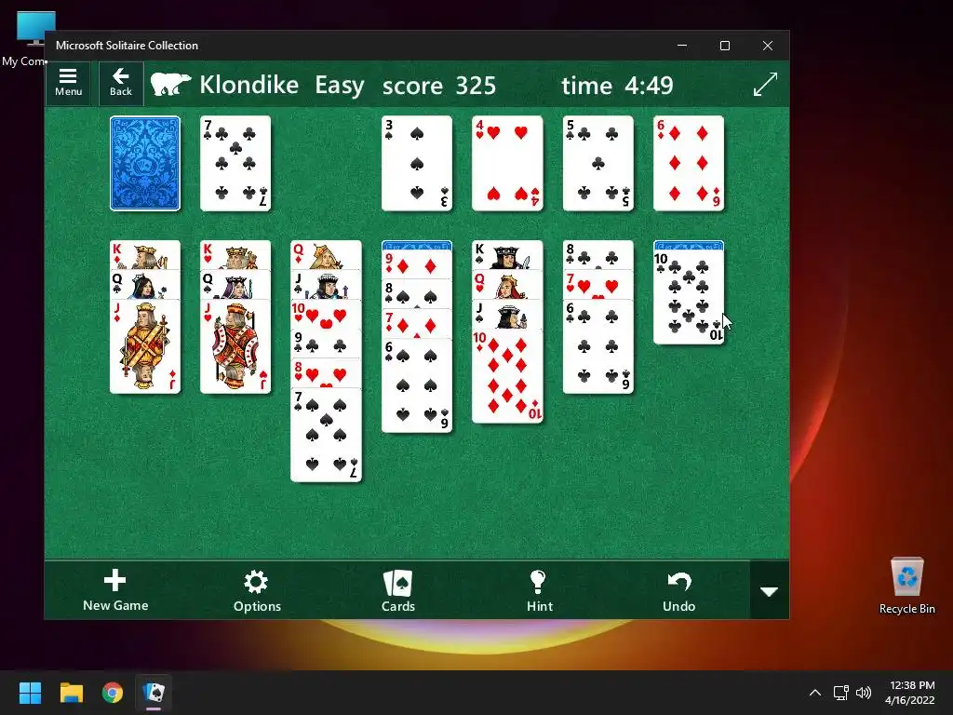Select the 9 of clubs in third column
Screen dimensions: 953x715
coord(327,344)
